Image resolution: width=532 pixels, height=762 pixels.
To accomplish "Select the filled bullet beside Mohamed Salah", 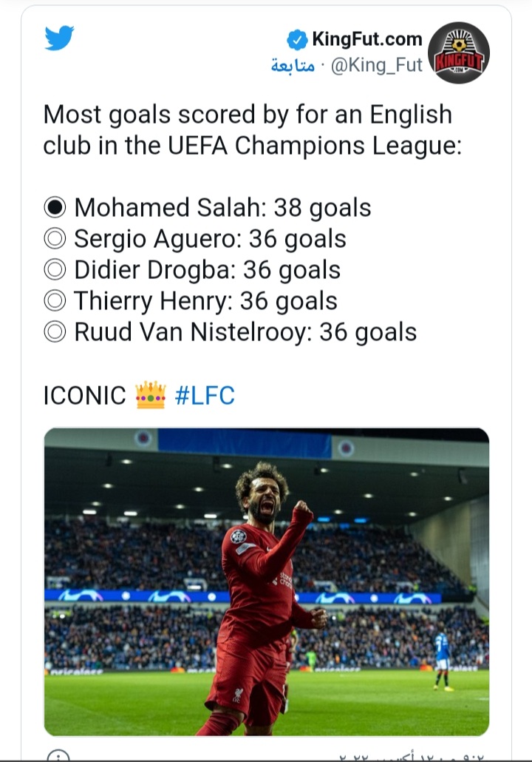I will (55, 208).
